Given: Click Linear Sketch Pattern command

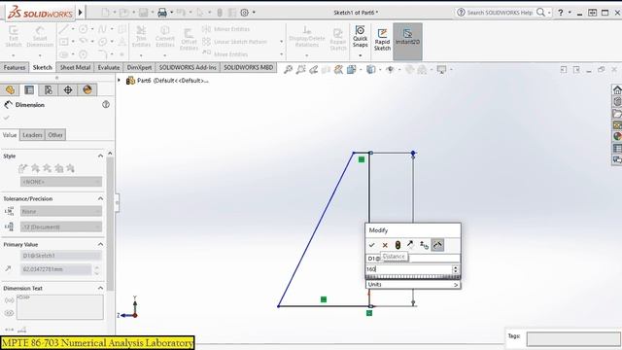Looking at the screenshot, I should click(235, 42).
